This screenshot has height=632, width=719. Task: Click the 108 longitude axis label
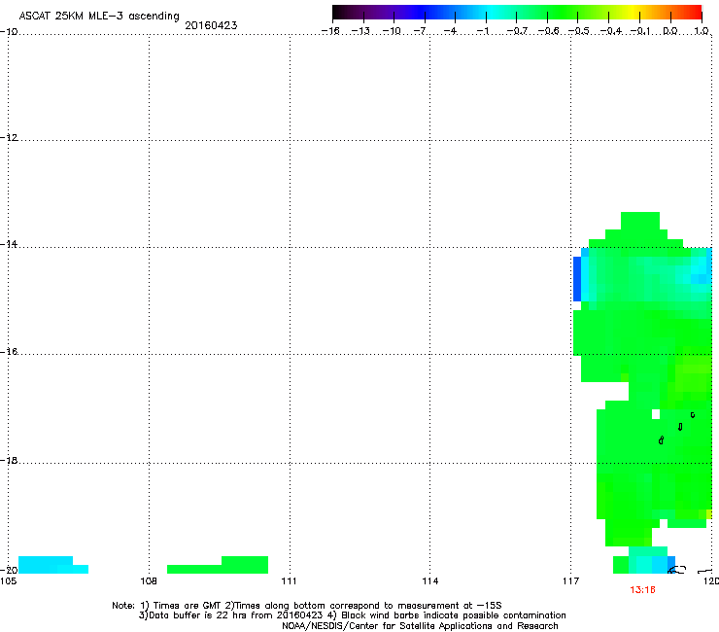149,581
